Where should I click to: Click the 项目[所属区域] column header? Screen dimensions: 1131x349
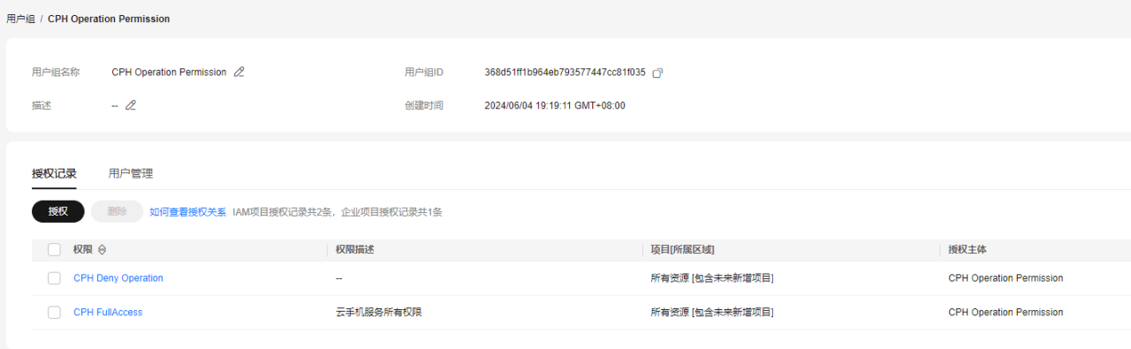point(682,250)
